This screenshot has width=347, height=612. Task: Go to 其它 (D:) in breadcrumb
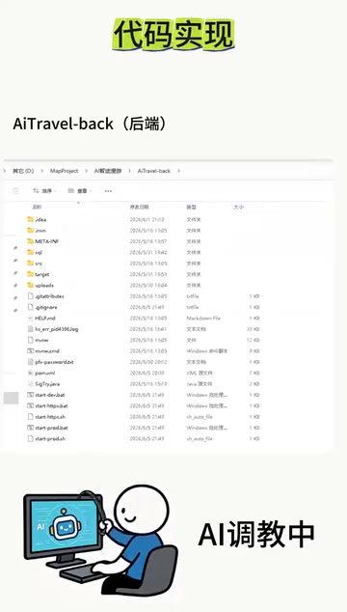(x=23, y=171)
